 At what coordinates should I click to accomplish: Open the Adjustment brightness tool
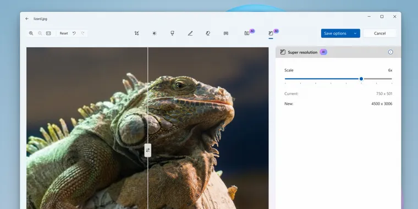click(155, 34)
